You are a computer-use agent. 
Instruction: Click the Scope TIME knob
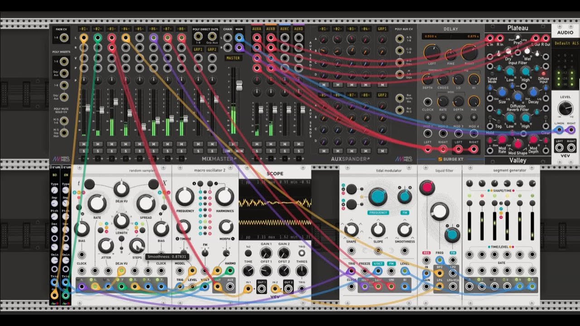[248, 271]
